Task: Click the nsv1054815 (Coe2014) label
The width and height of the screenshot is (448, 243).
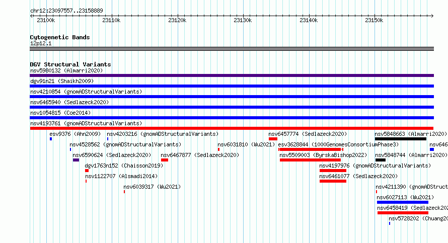Action: point(60,113)
